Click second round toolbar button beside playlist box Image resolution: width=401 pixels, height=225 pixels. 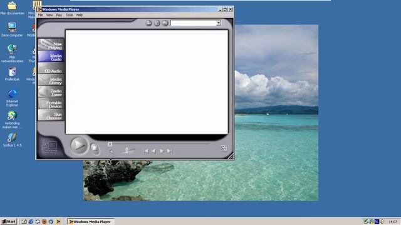click(157, 23)
